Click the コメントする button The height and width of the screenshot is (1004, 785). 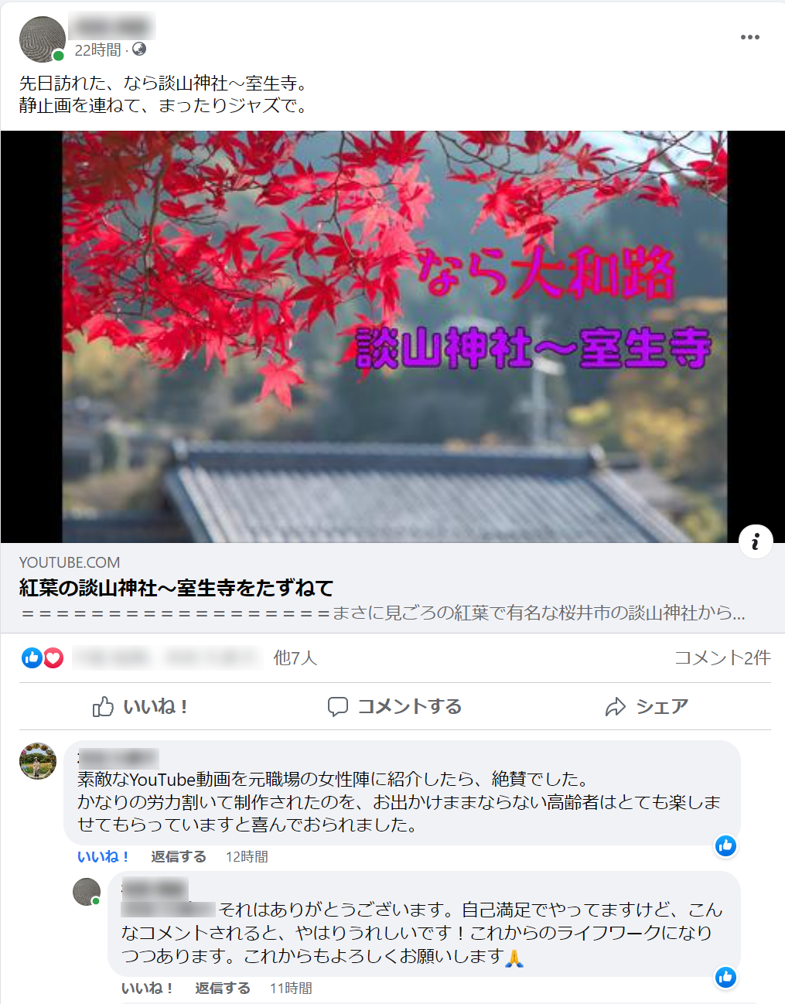tap(394, 706)
